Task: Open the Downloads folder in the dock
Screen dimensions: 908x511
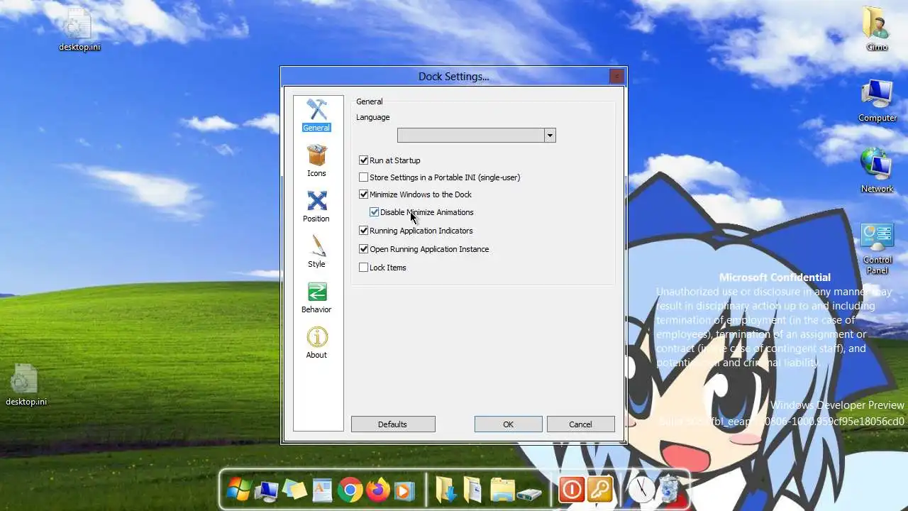Action: point(446,490)
